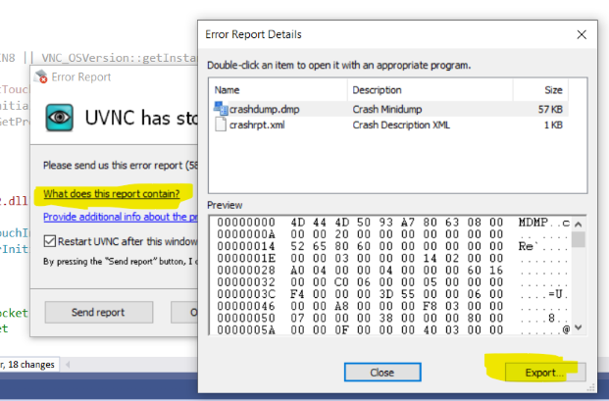Image resolution: width=609 pixels, height=401 pixels.
Task: Click hex offset 00000000 in the preview
Action: (x=246, y=223)
